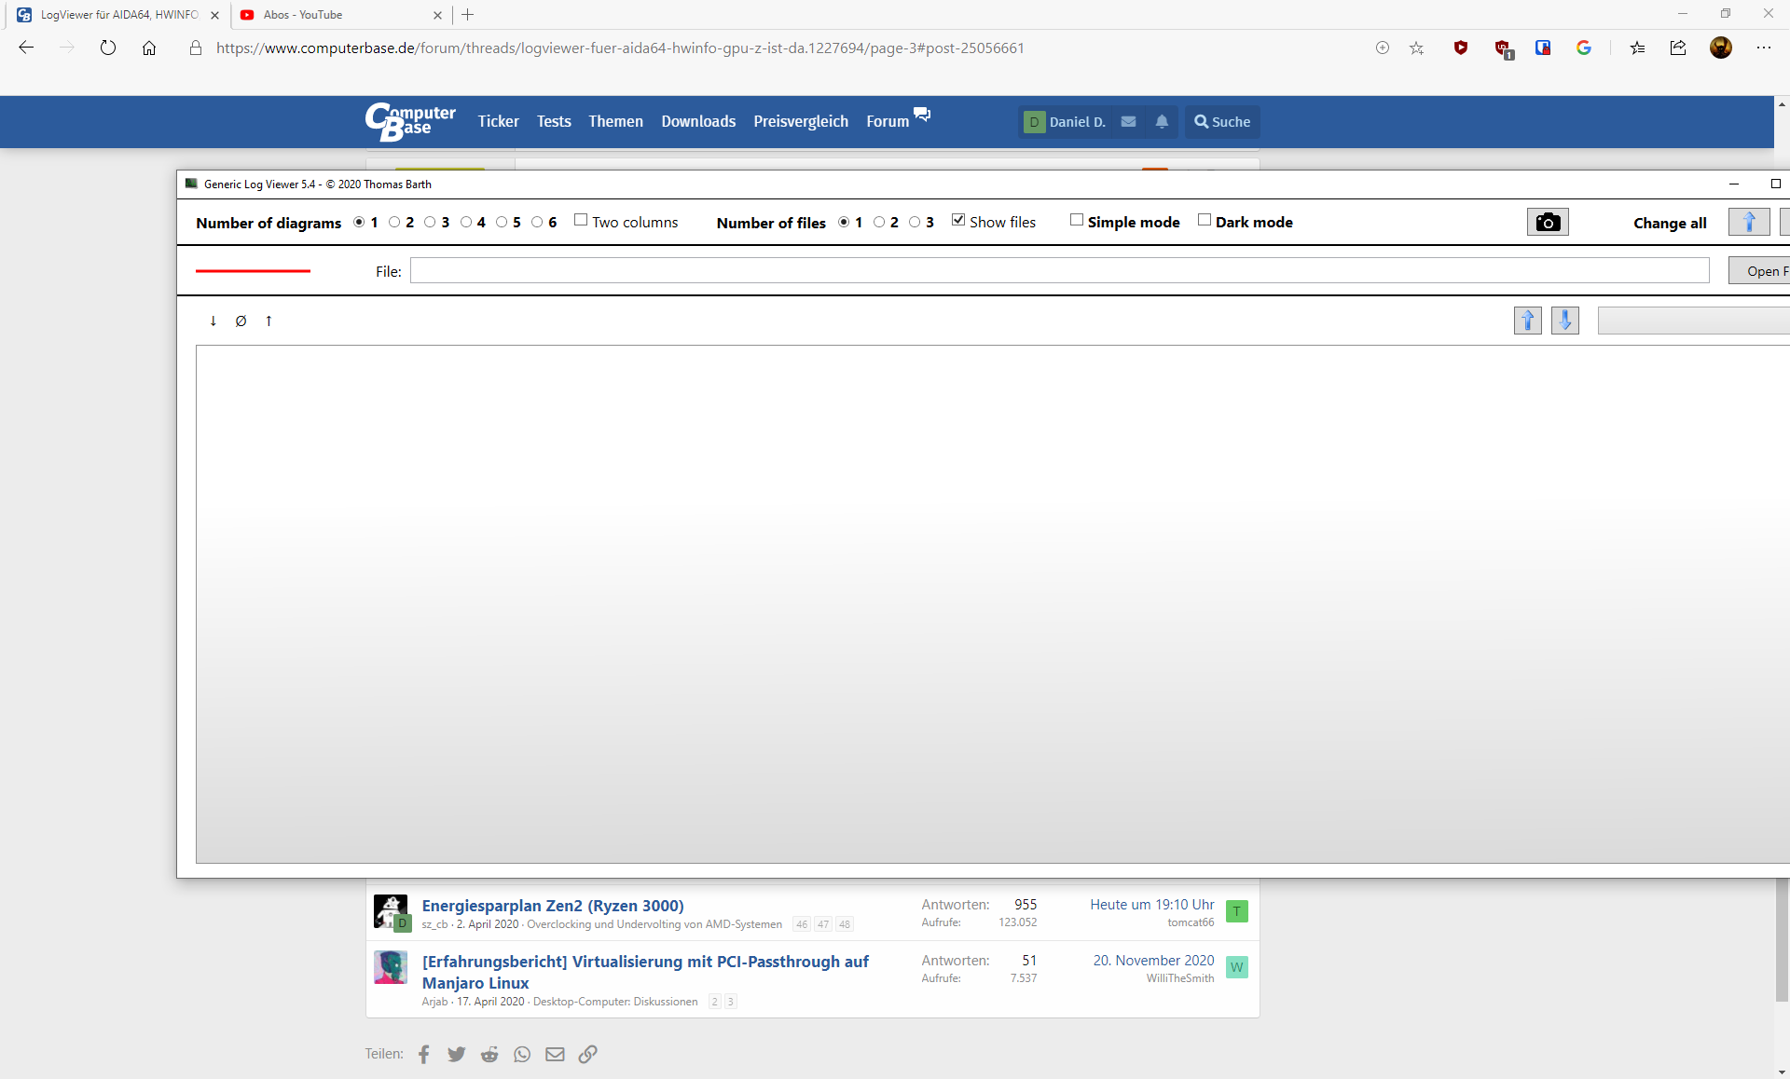Image resolution: width=1790 pixels, height=1079 pixels.
Task: Click into the File path field
Action: click(x=1059, y=271)
